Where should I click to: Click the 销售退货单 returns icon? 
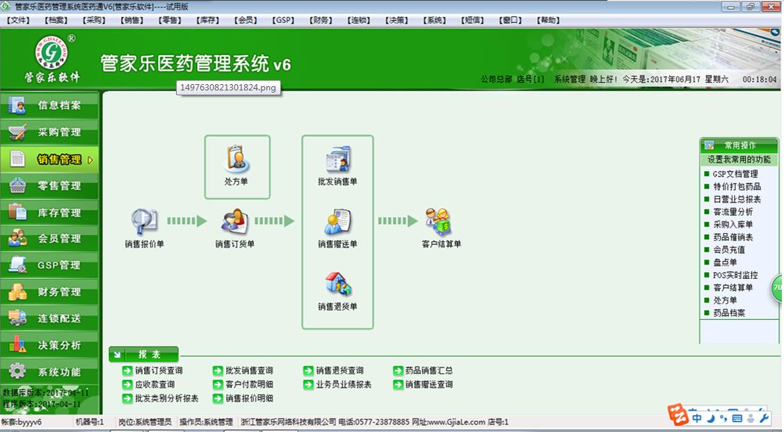point(337,285)
